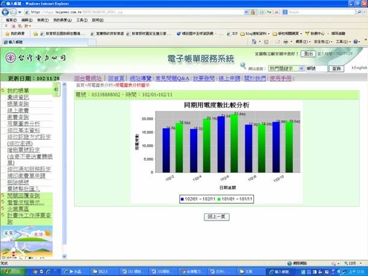
Task: Click the 回首頁 navigation link
Action: click(x=116, y=78)
